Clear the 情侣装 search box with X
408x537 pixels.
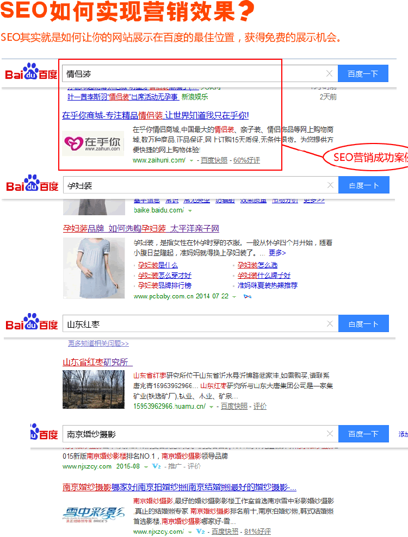329,73
